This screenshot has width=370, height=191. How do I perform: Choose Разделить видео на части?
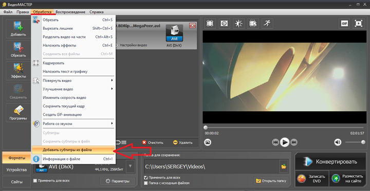coord(73,37)
